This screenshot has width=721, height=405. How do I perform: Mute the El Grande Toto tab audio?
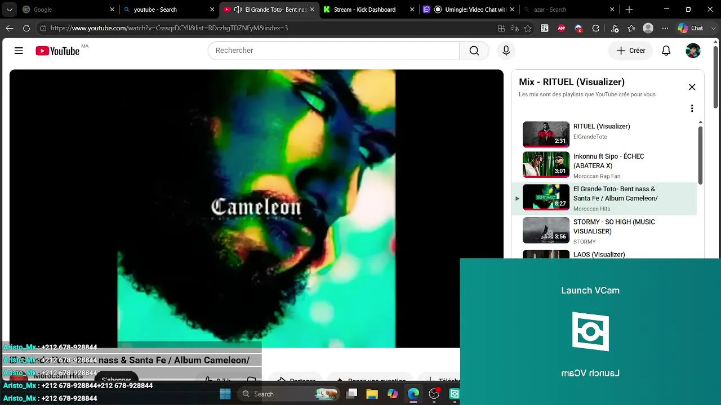[x=238, y=10]
